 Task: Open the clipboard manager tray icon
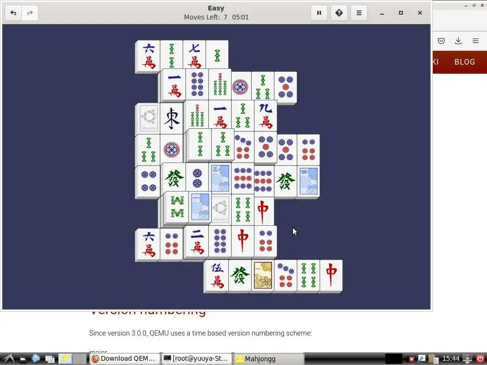point(433,359)
